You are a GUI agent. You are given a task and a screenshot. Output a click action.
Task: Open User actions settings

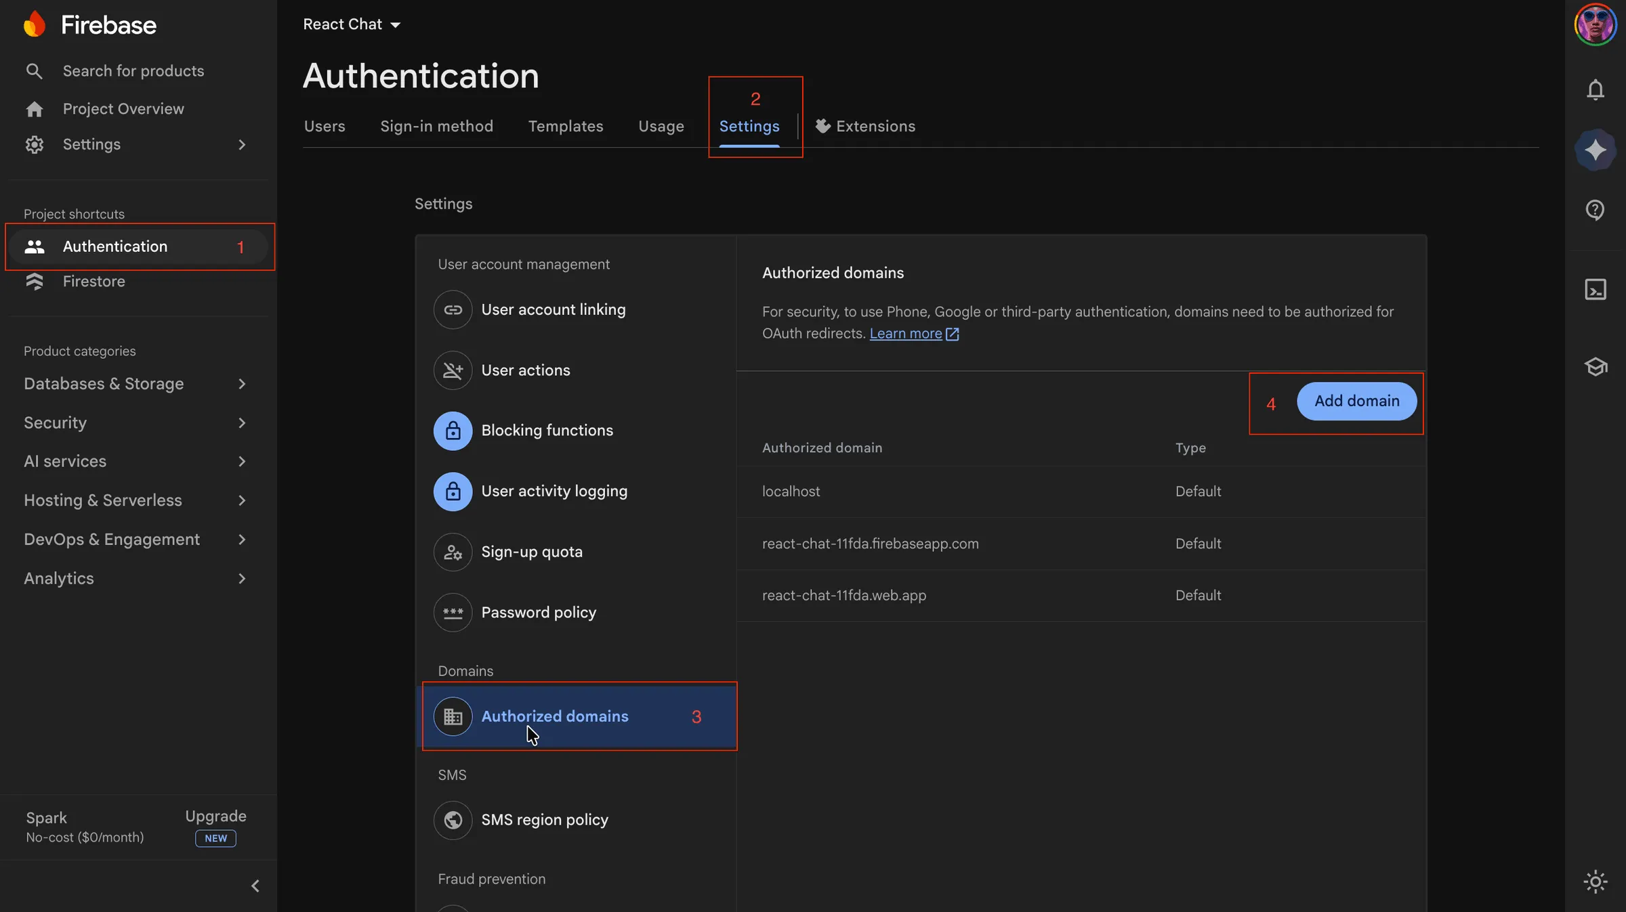click(576, 370)
